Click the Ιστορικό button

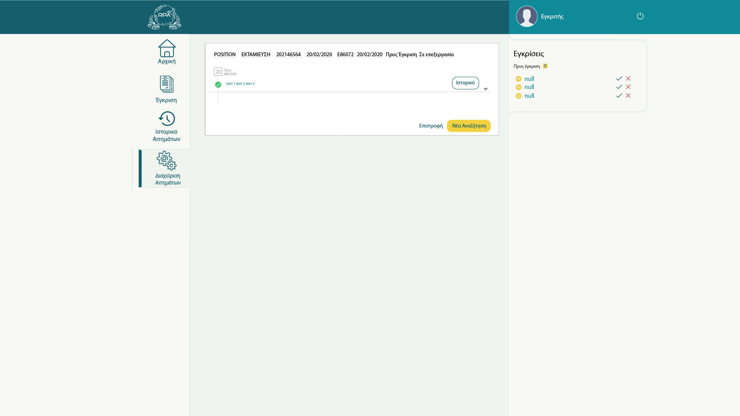[x=465, y=83]
